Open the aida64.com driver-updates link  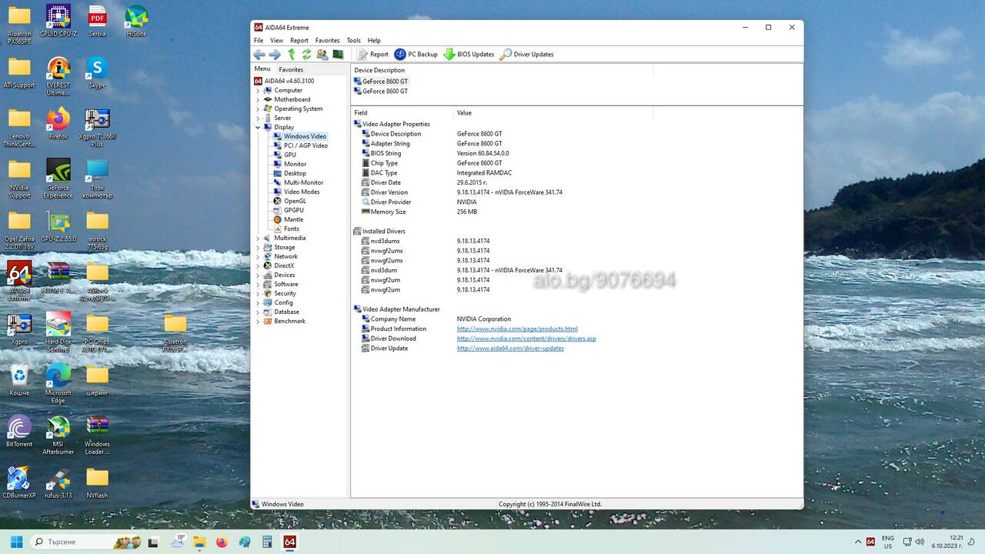[510, 349]
